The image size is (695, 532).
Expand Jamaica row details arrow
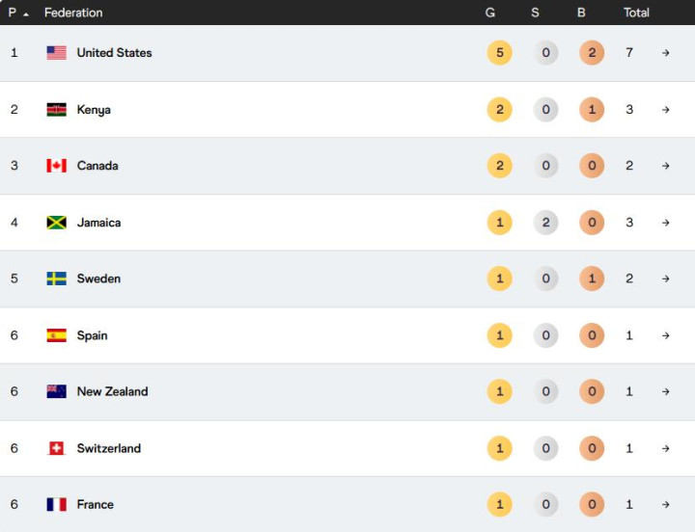click(665, 223)
